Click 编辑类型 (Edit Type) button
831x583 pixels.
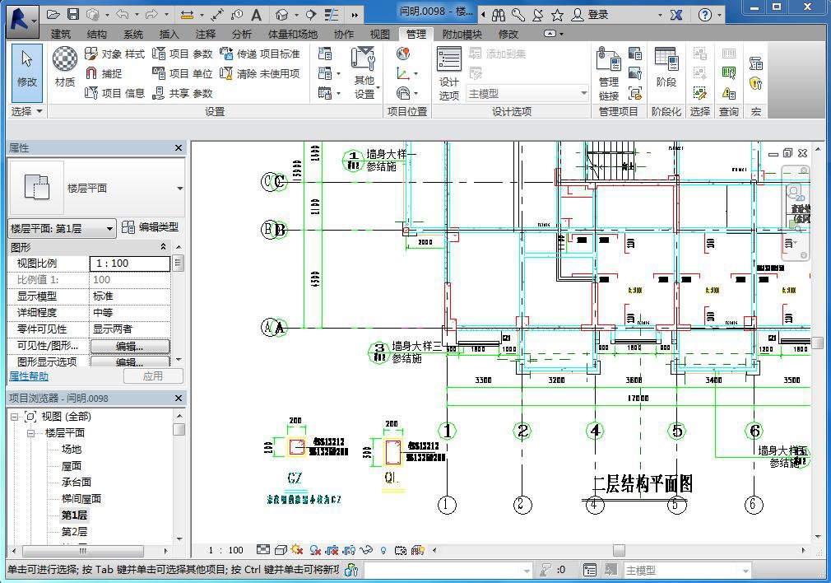[x=151, y=227]
